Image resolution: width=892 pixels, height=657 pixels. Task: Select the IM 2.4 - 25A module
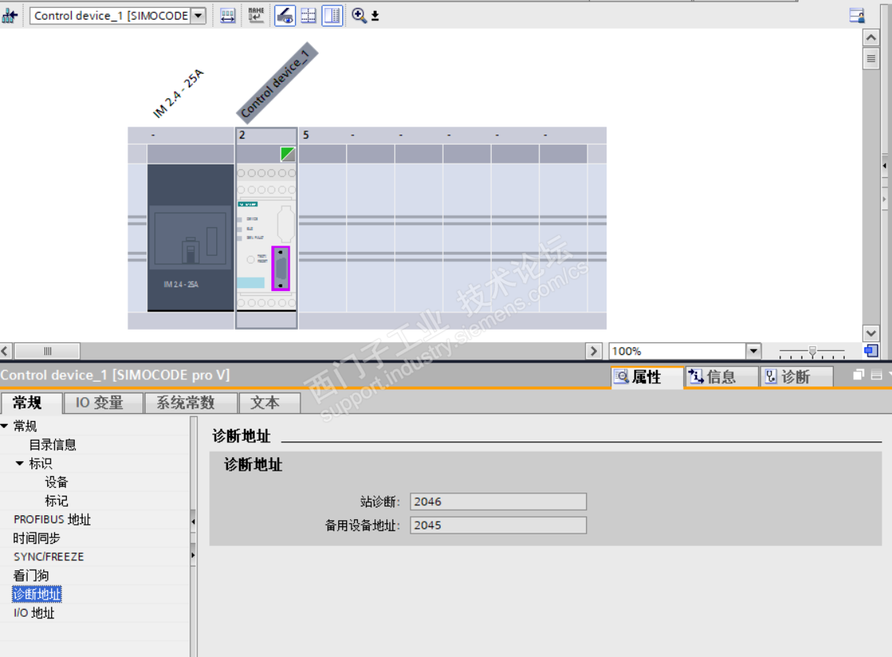pos(190,237)
